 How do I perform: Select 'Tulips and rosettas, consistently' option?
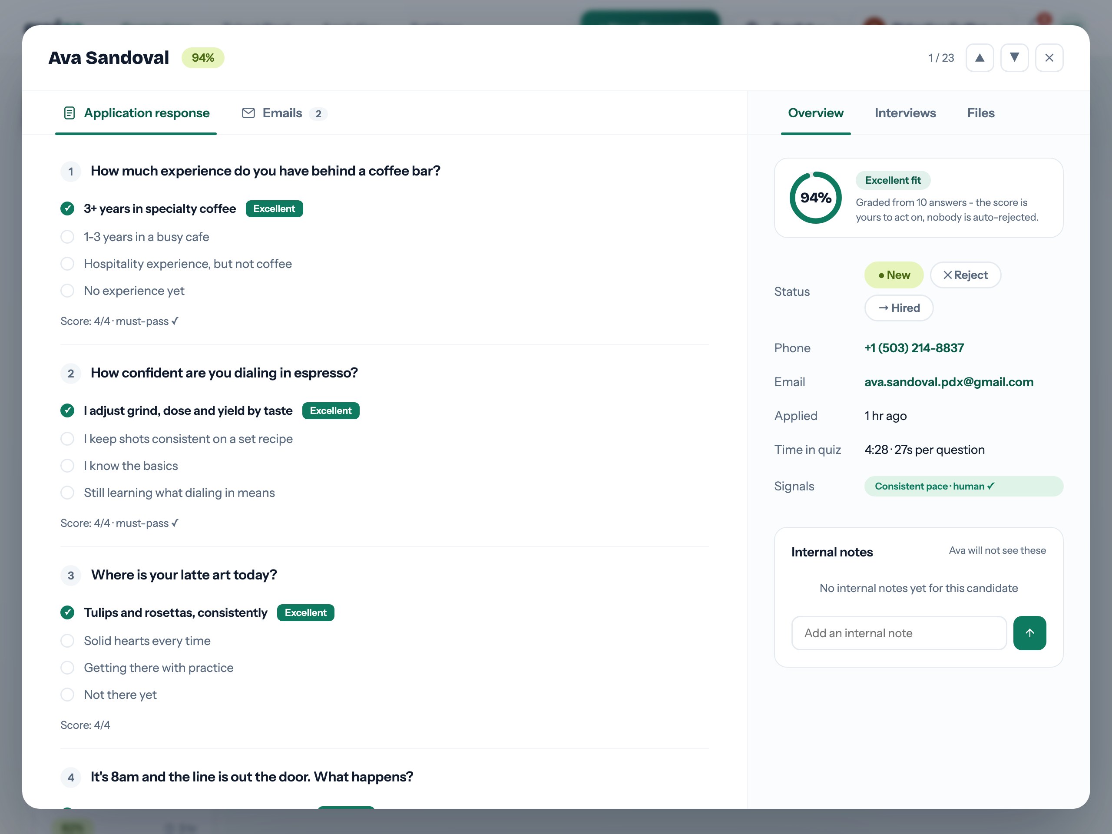[164, 613]
